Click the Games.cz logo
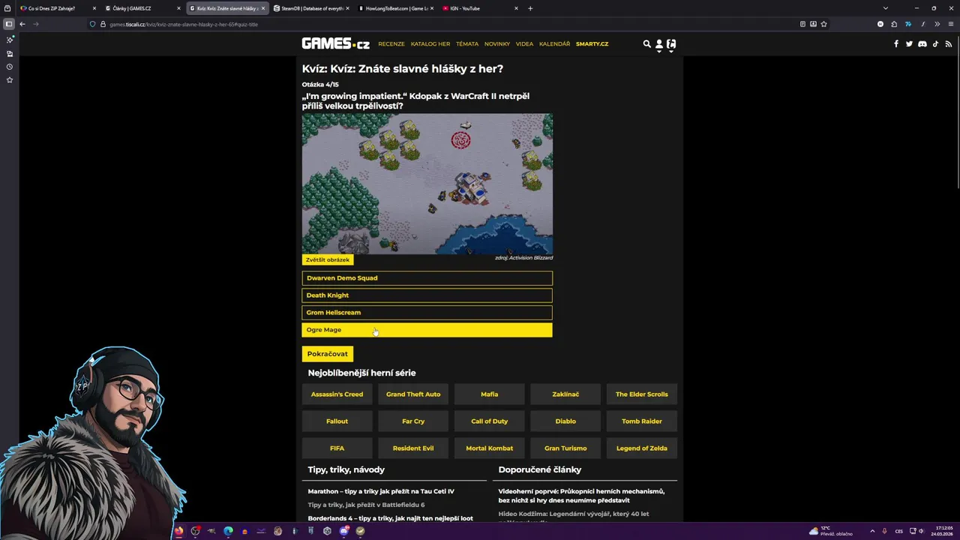 tap(335, 43)
